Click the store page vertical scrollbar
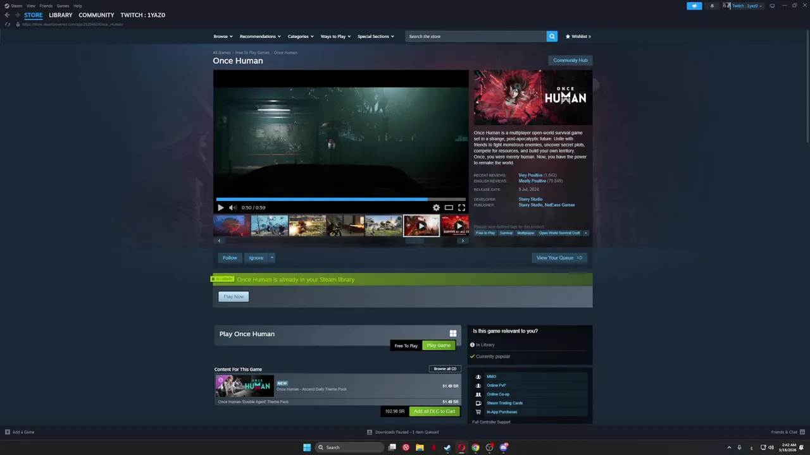Image resolution: width=810 pixels, height=455 pixels. [807, 85]
